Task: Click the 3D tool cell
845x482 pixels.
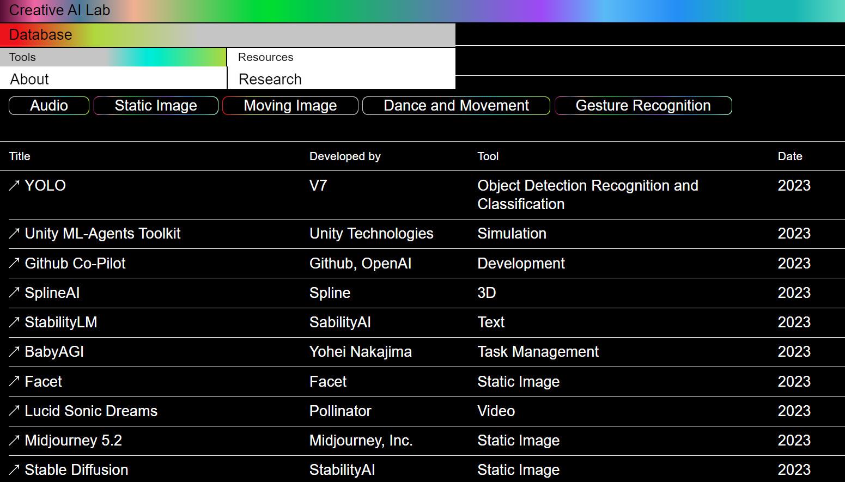Action: [x=487, y=293]
